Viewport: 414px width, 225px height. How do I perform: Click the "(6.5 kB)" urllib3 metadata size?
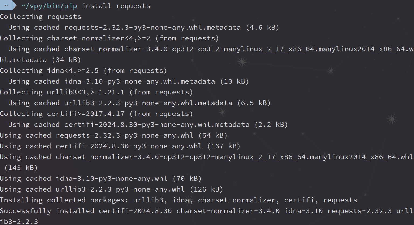(254, 103)
